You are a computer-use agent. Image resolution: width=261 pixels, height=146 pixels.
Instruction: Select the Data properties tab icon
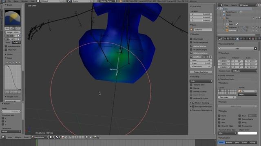[247, 39]
